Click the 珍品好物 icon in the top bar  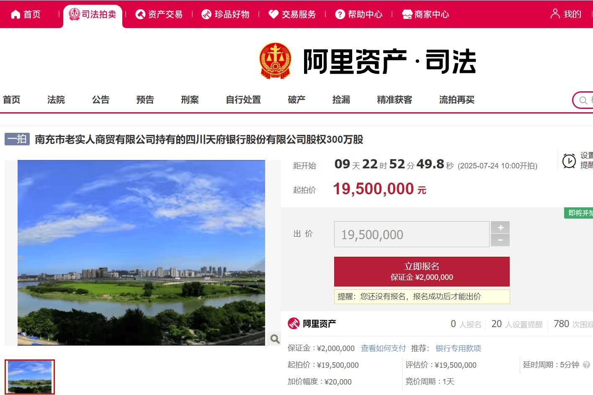click(x=206, y=14)
